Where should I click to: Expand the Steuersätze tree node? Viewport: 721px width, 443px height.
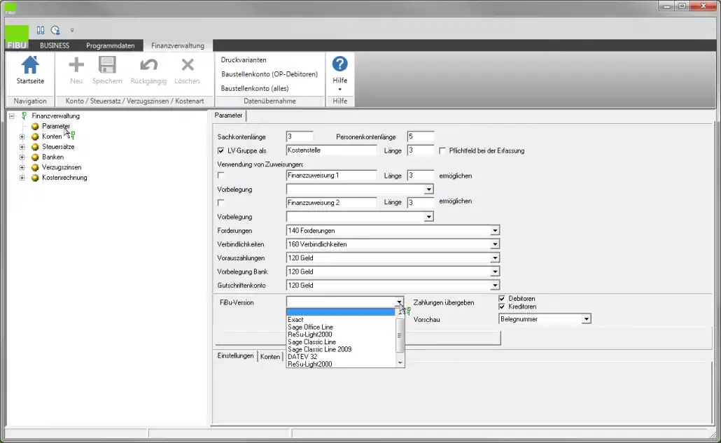click(22, 147)
